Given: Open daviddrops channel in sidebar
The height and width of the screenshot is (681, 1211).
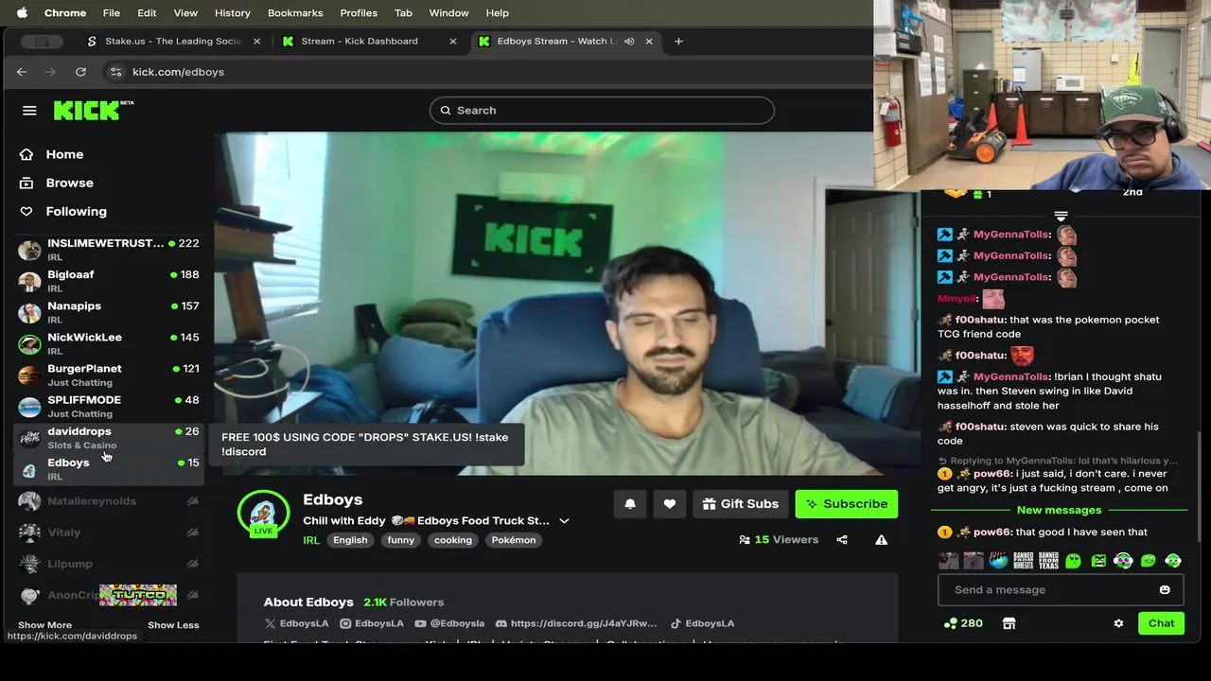Looking at the screenshot, I should [109, 437].
